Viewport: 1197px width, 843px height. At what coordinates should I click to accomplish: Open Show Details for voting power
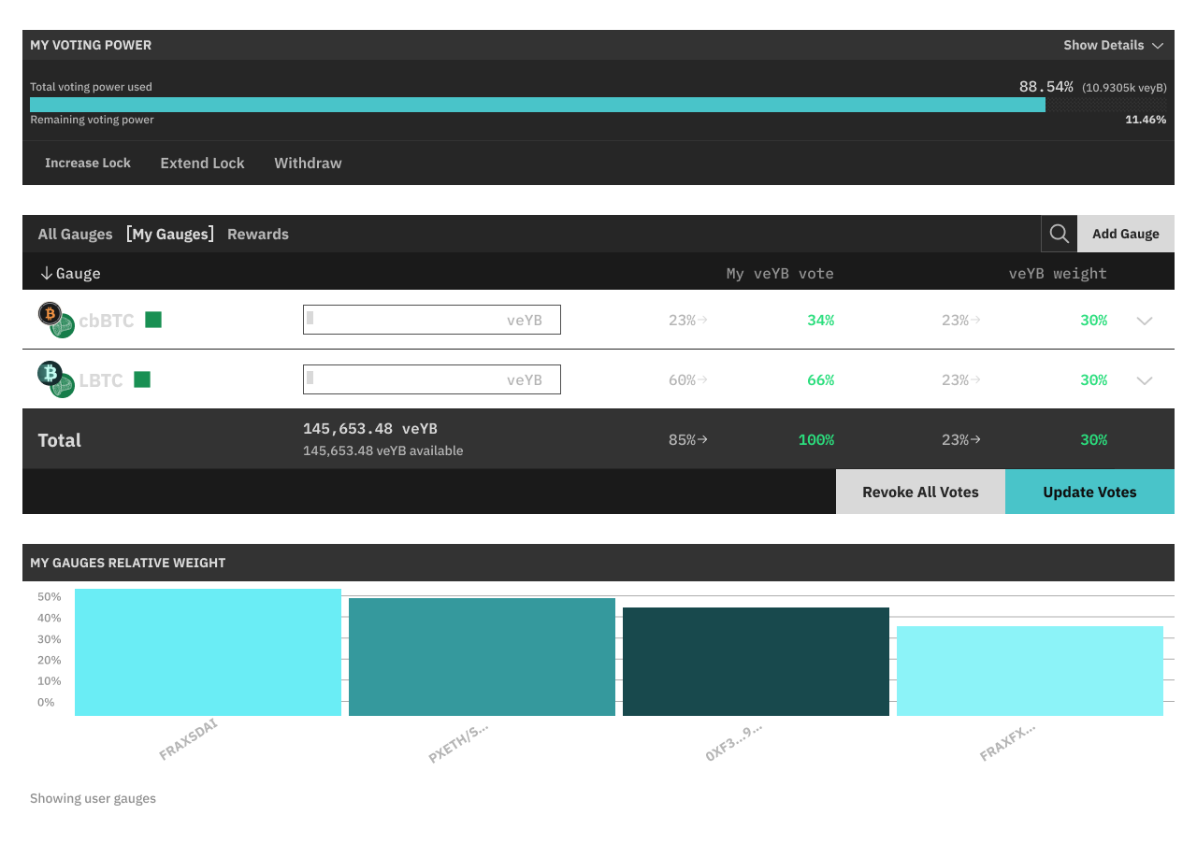pos(1113,45)
